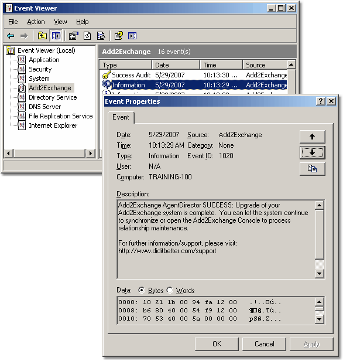Click the action pane toggle icon after Help

[132, 36]
